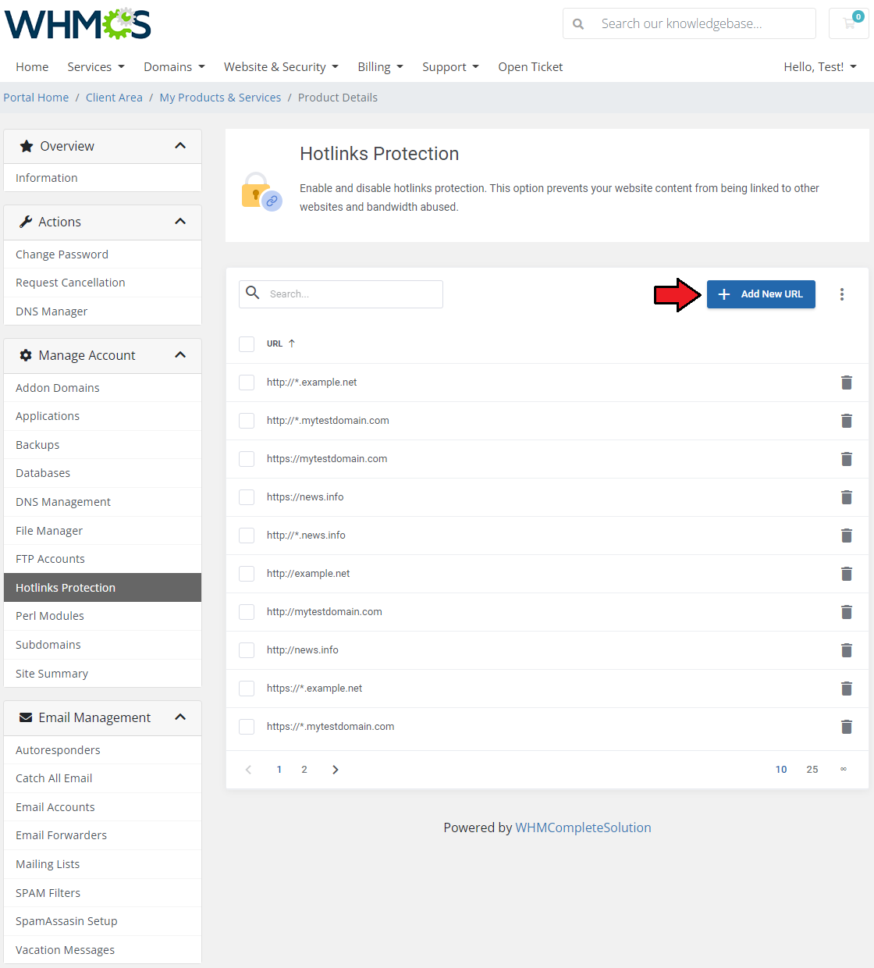Check the https://*.example.net row checkbox
The height and width of the screenshot is (968, 874).
[x=247, y=689]
